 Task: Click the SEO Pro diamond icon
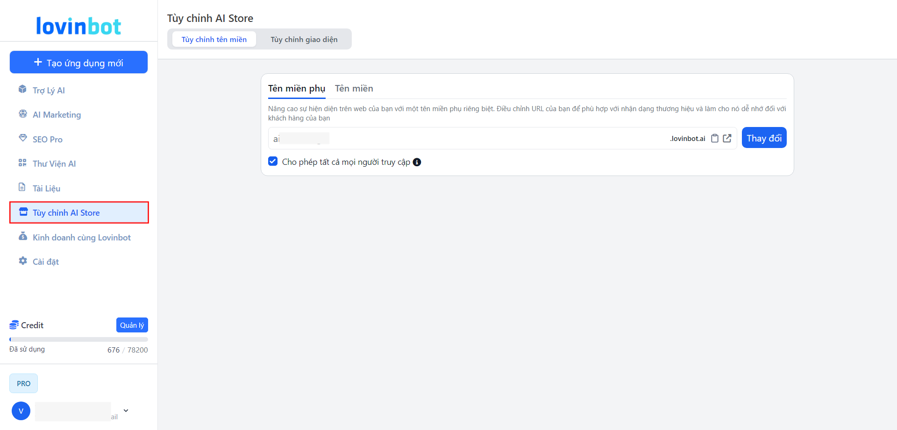[22, 138]
